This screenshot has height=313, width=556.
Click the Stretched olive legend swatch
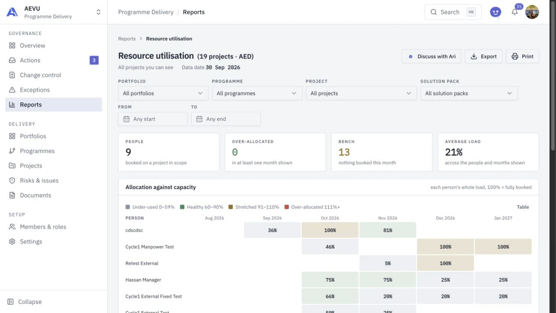(x=231, y=207)
